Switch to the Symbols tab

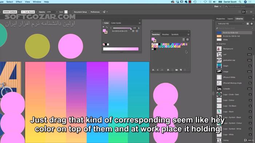click(175, 34)
